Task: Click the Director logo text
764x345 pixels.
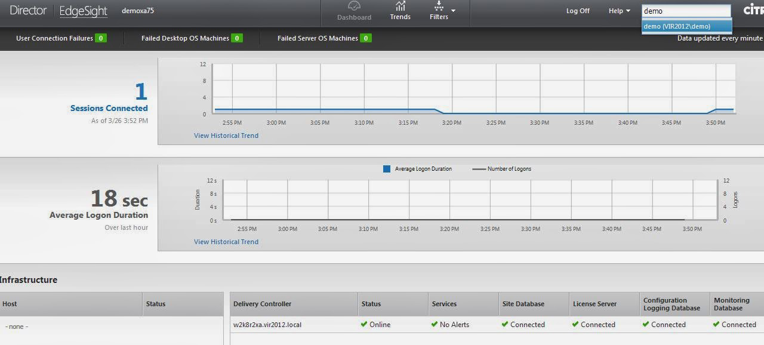Action: (28, 11)
